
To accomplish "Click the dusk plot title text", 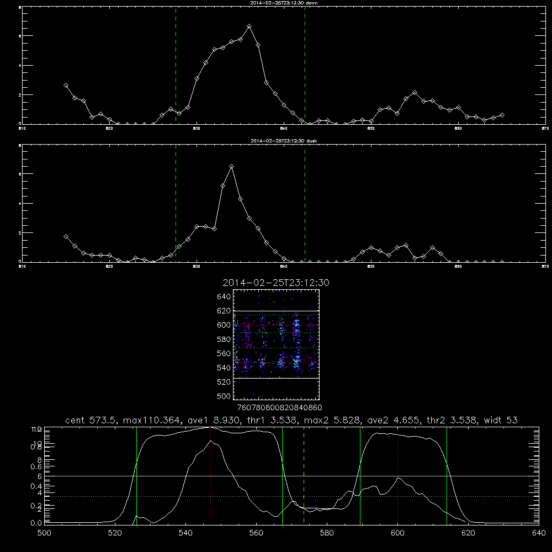I will [x=284, y=141].
